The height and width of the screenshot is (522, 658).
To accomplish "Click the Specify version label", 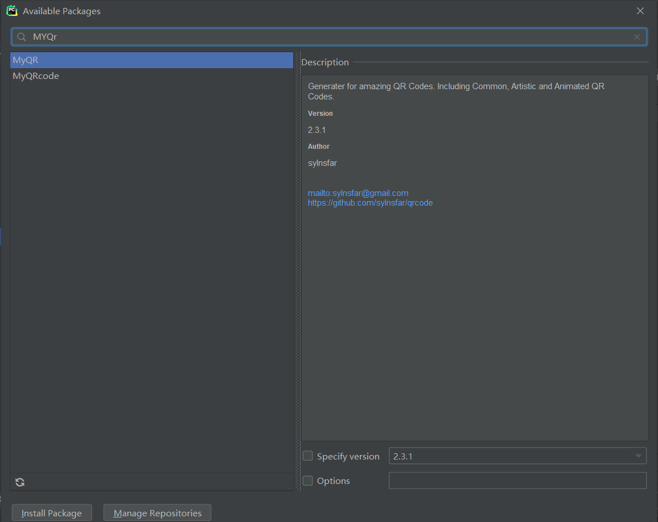I will 348,456.
